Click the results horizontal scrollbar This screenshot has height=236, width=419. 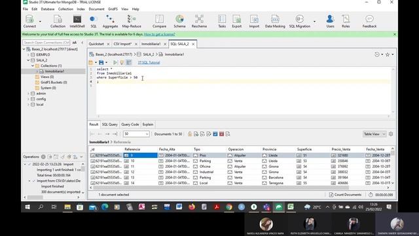click(221, 187)
